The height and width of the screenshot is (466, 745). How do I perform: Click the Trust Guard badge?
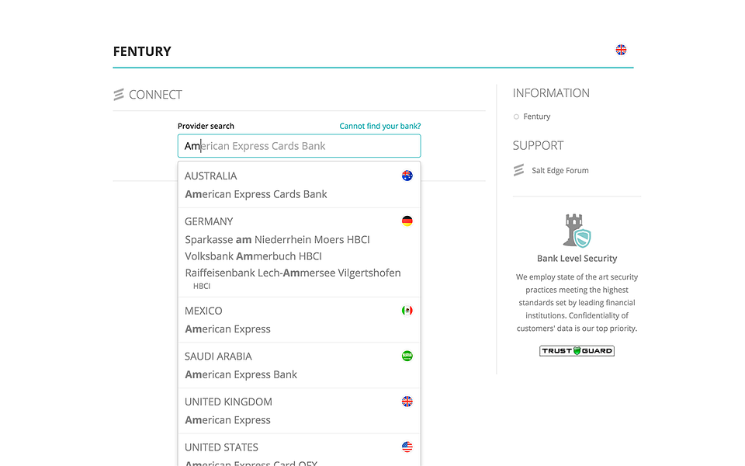tap(577, 351)
